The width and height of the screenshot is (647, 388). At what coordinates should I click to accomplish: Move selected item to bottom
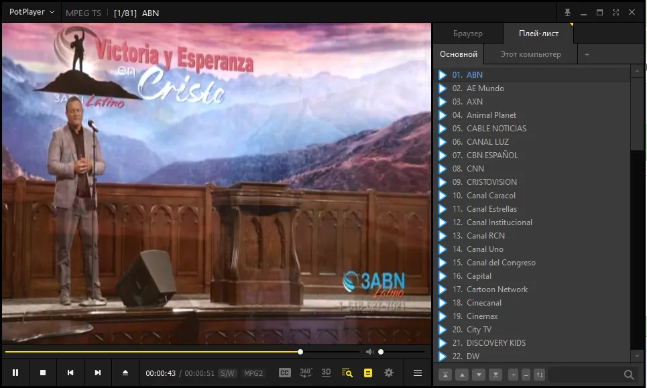pos(495,375)
